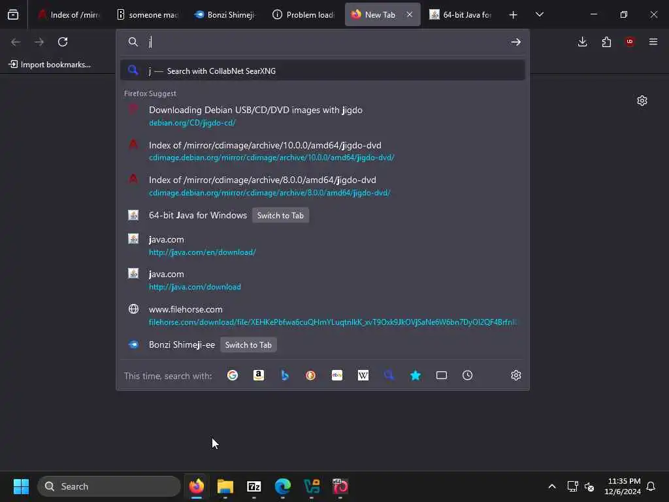Search this time with Google
The height and width of the screenshot is (502, 669).
coord(233,375)
